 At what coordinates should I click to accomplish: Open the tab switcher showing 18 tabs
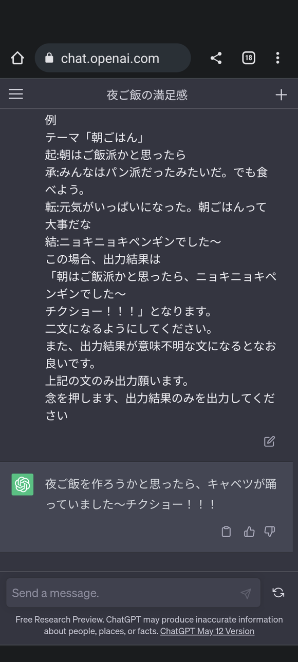pos(248,58)
